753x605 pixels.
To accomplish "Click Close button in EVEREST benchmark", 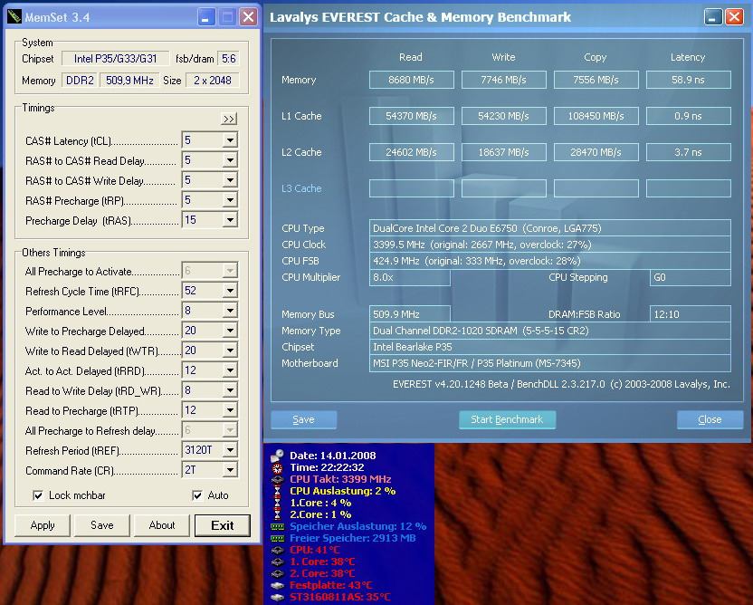I will click(710, 419).
